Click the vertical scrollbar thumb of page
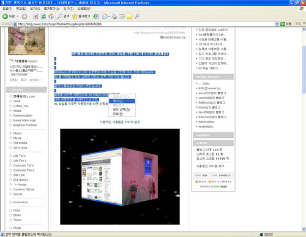 (304, 69)
